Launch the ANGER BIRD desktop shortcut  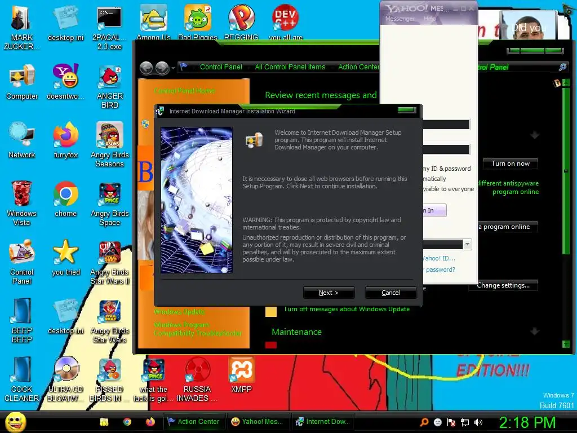[110, 87]
